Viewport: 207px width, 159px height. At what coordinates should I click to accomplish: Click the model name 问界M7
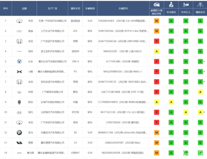(75, 153)
